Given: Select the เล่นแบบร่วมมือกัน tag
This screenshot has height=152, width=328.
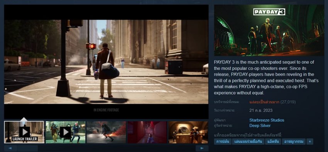Looking at the screenshot, I should 248,142.
